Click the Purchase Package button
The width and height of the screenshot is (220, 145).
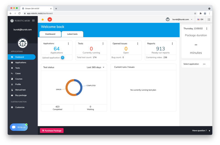click(52, 130)
